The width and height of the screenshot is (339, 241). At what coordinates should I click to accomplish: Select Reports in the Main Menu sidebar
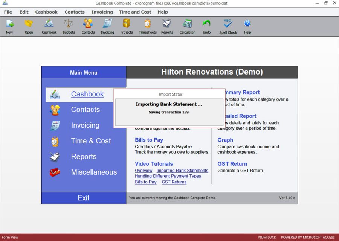[x=84, y=157]
